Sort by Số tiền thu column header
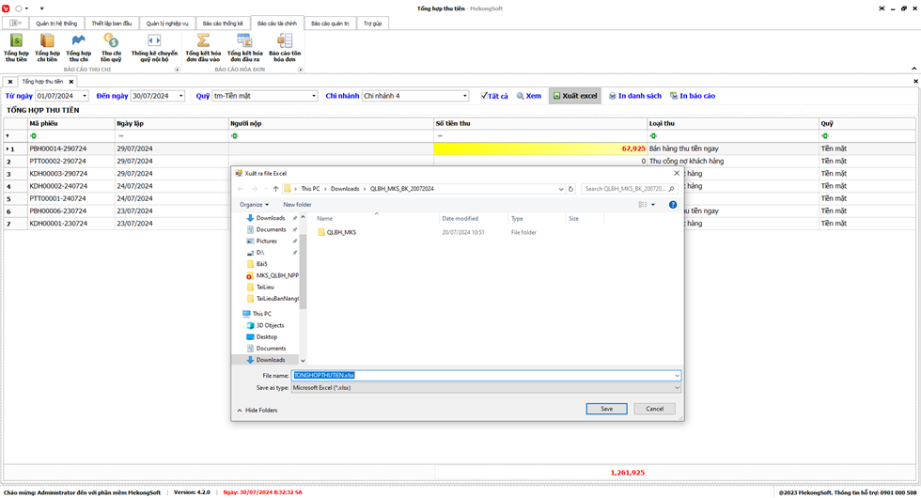Screen dimensions: 921x498 (x=539, y=123)
